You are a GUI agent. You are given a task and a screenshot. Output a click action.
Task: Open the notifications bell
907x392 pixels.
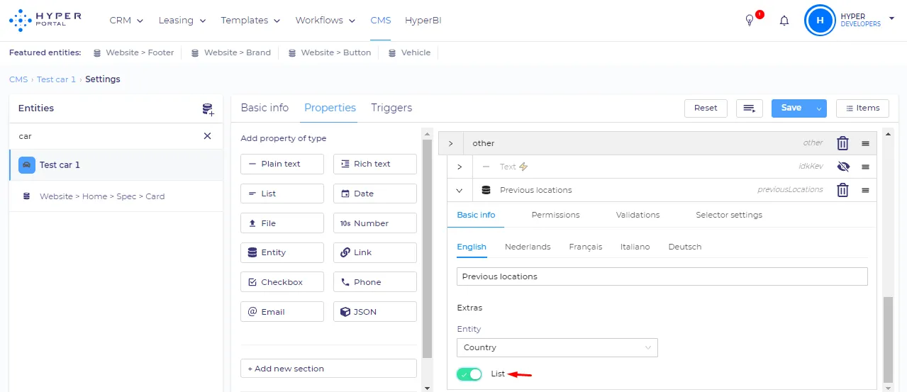(784, 21)
